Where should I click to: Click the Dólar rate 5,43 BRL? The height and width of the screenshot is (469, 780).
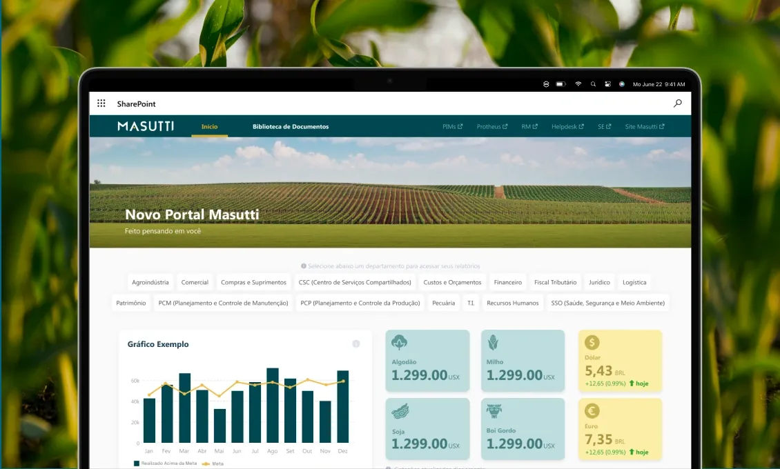(x=605, y=371)
